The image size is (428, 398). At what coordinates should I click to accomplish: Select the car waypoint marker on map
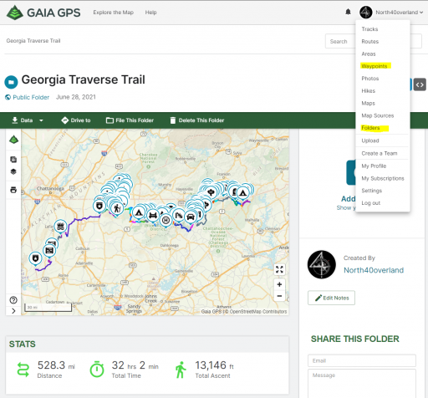(x=191, y=217)
